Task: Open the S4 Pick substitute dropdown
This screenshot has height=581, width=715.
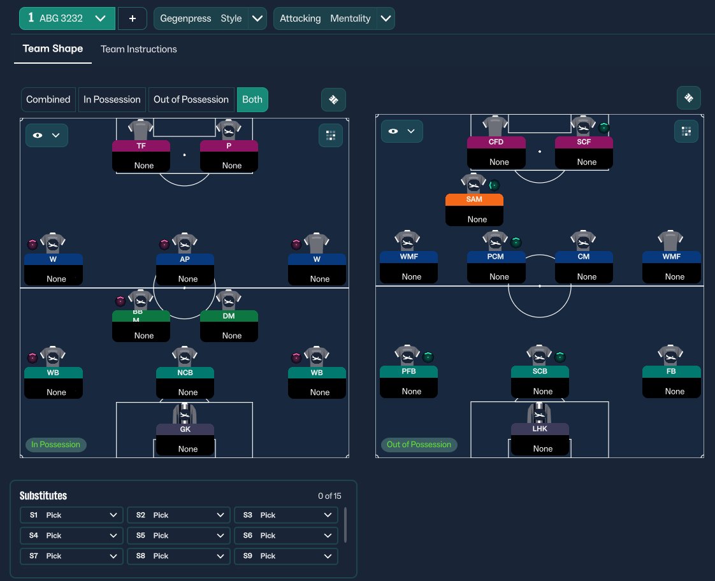Action: [71, 535]
